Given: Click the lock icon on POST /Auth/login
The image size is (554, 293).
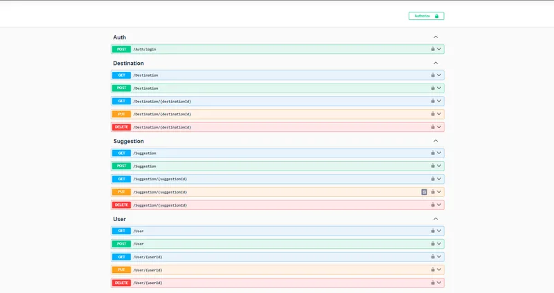Looking at the screenshot, I should (x=432, y=49).
